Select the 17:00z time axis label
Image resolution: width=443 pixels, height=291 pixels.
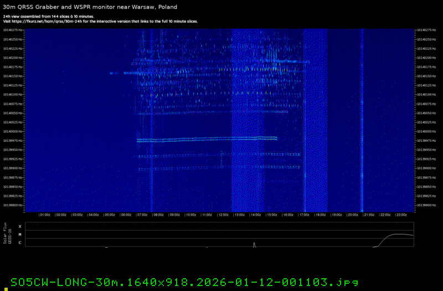[x=304, y=215]
